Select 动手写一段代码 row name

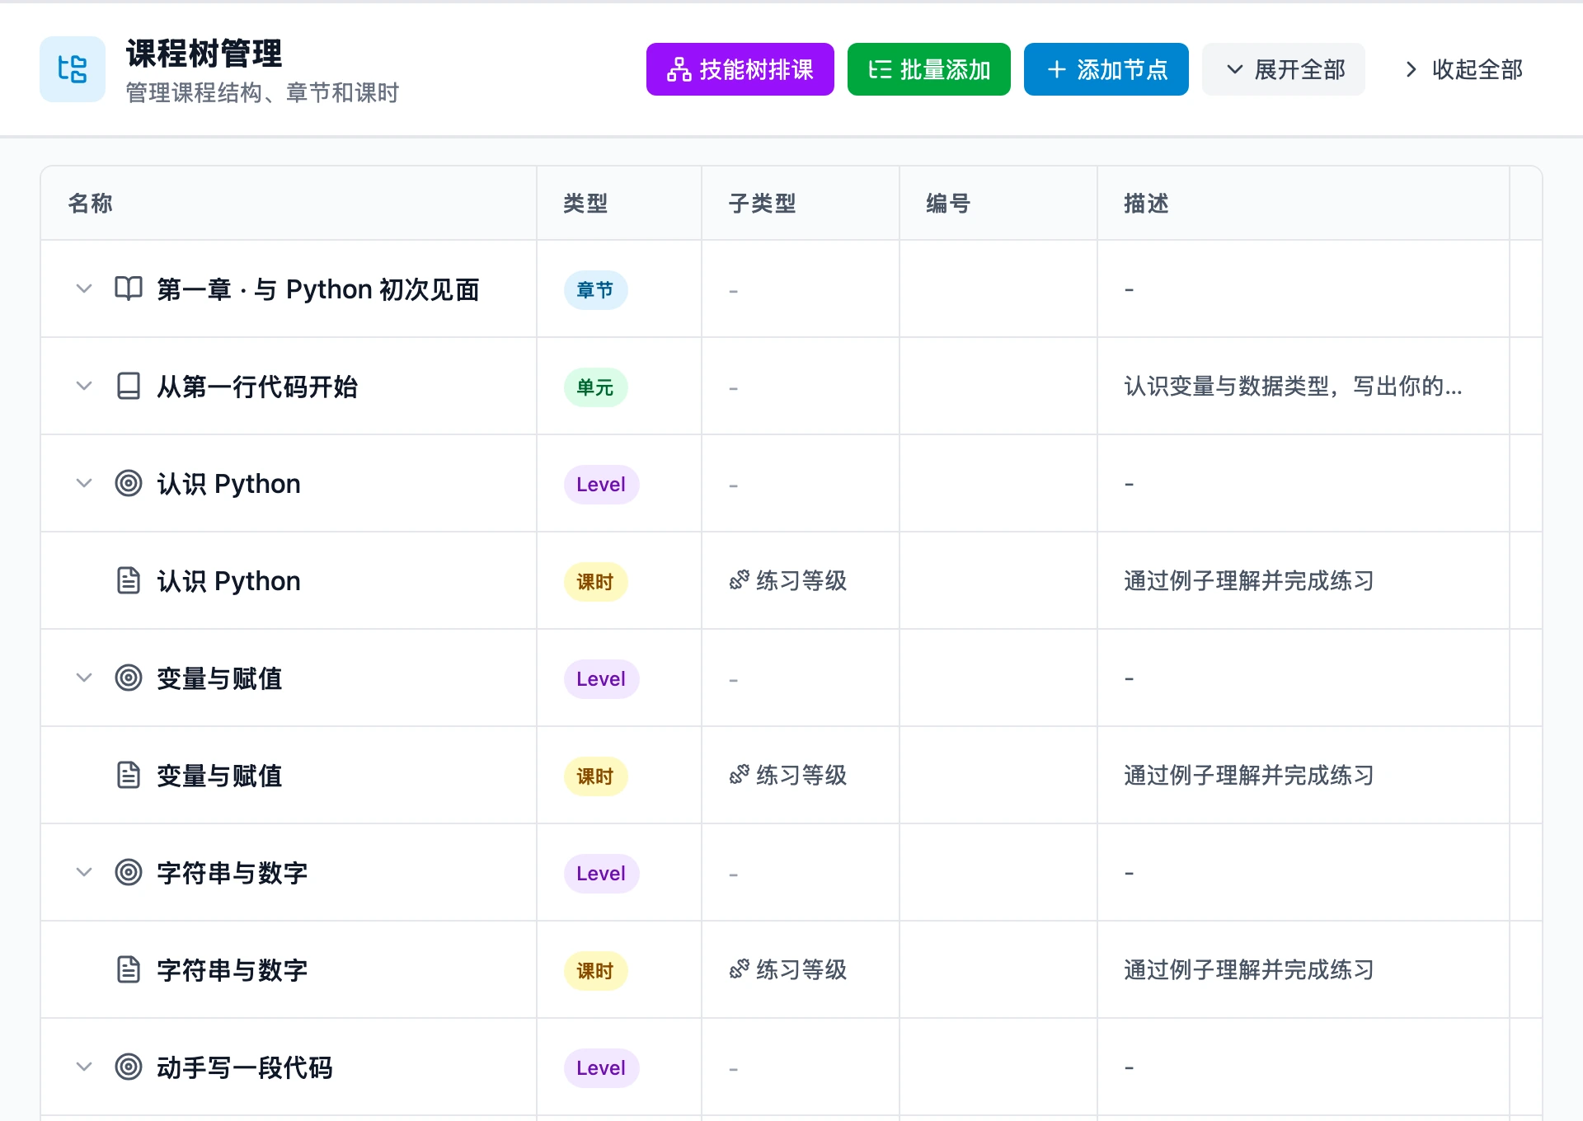coord(245,1067)
